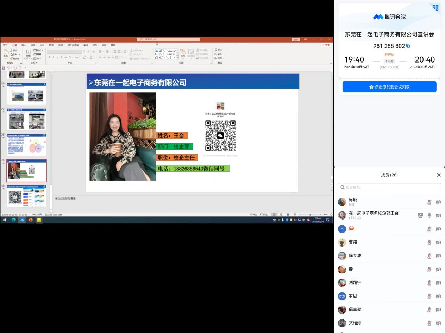The height and width of the screenshot is (333, 445).
Task: Open the File (文件) menu
Action: pos(5,45)
